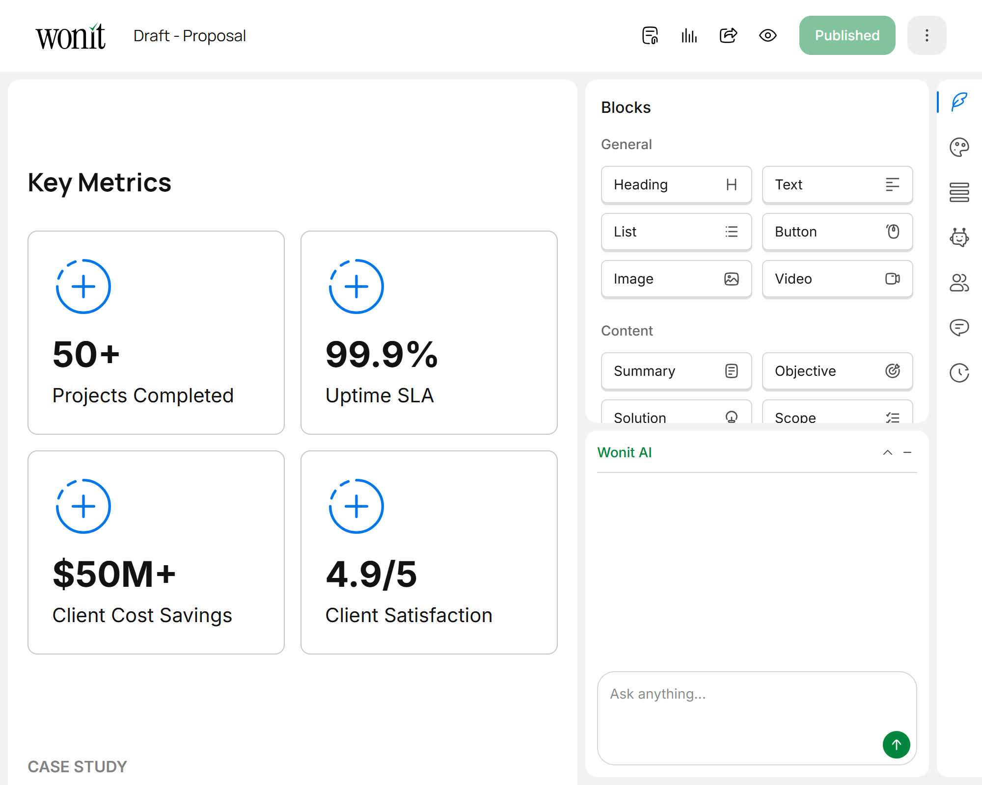Add icon to Projects Completed card

83,287
